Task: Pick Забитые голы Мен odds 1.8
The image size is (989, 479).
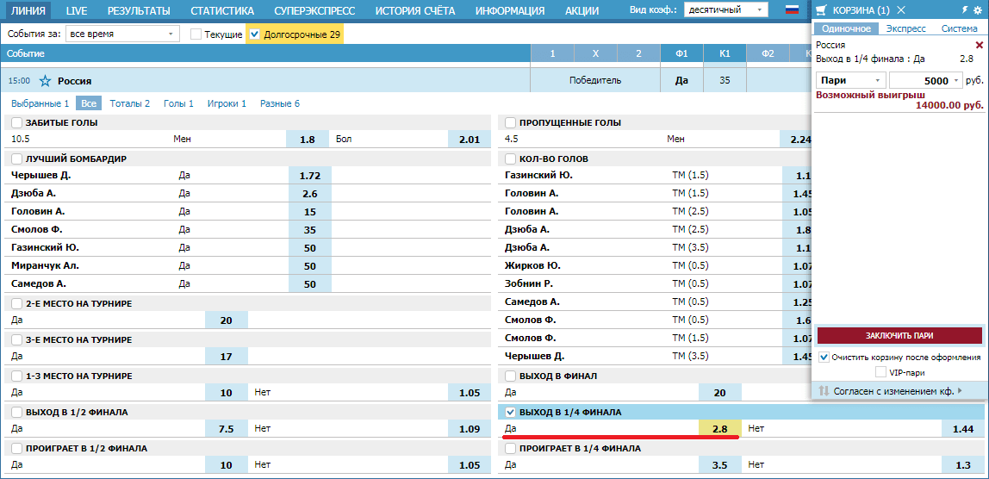Action: [308, 140]
